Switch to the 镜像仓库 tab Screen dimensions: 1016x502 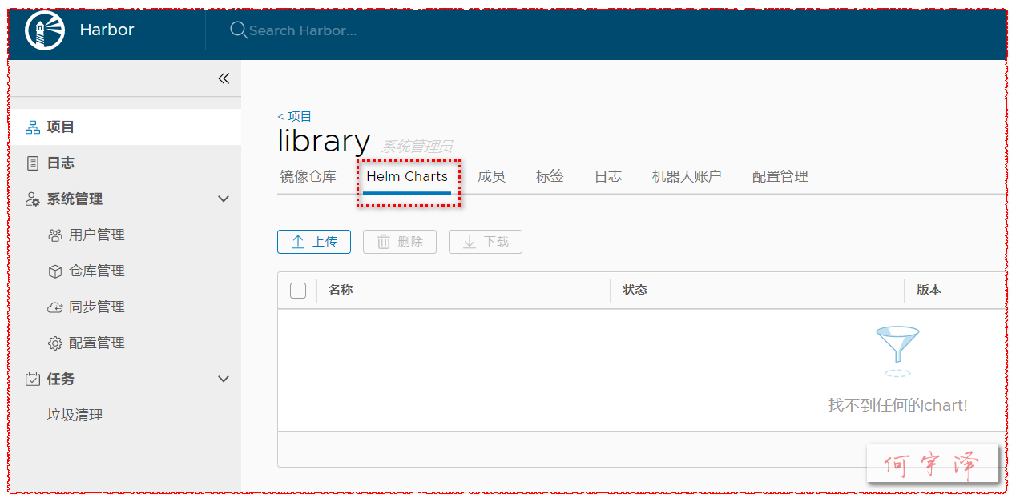pos(308,177)
